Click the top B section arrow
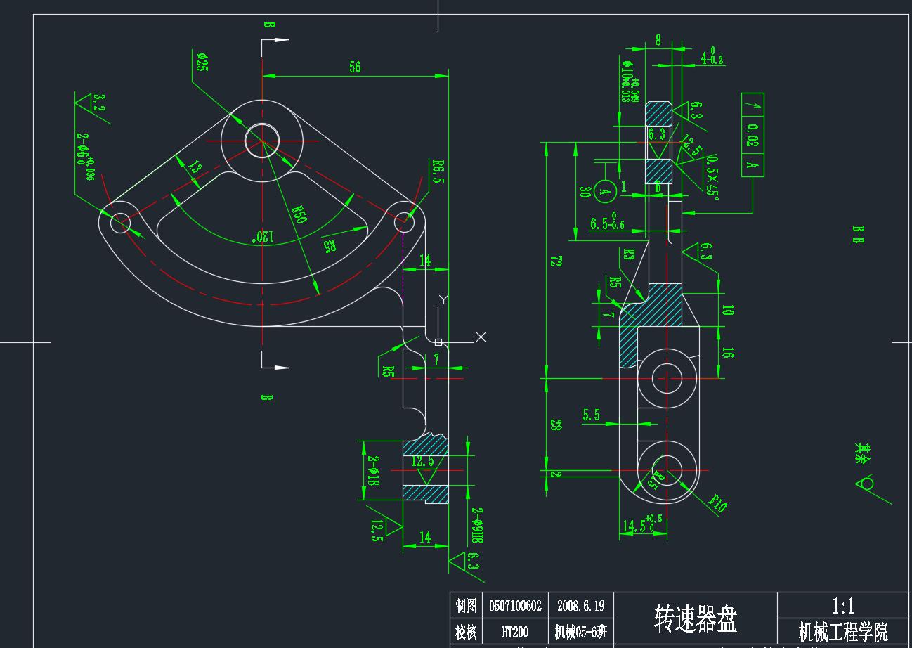This screenshot has width=912, height=648. point(275,40)
